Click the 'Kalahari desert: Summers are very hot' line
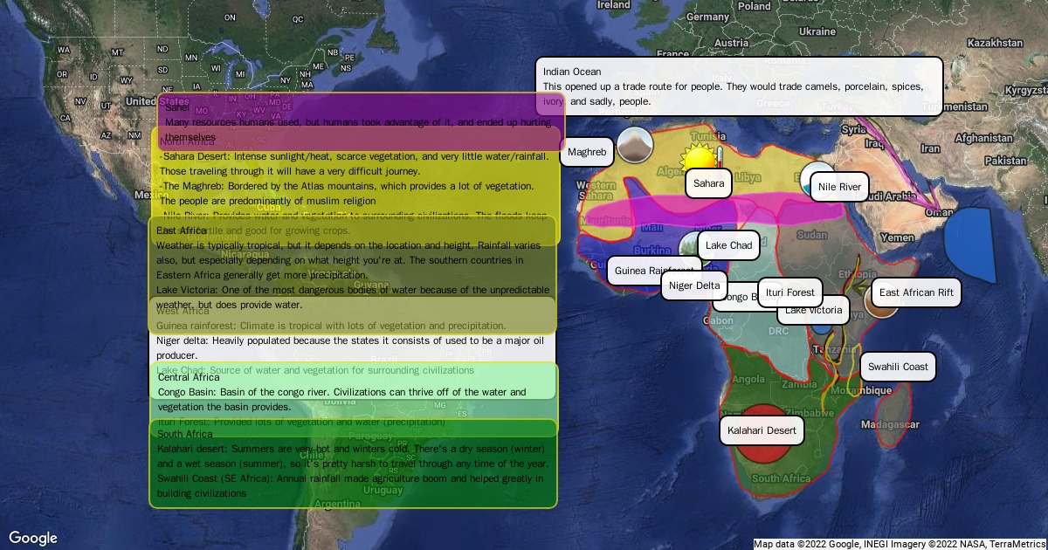Screen dimensions: 1048x550 [353, 449]
